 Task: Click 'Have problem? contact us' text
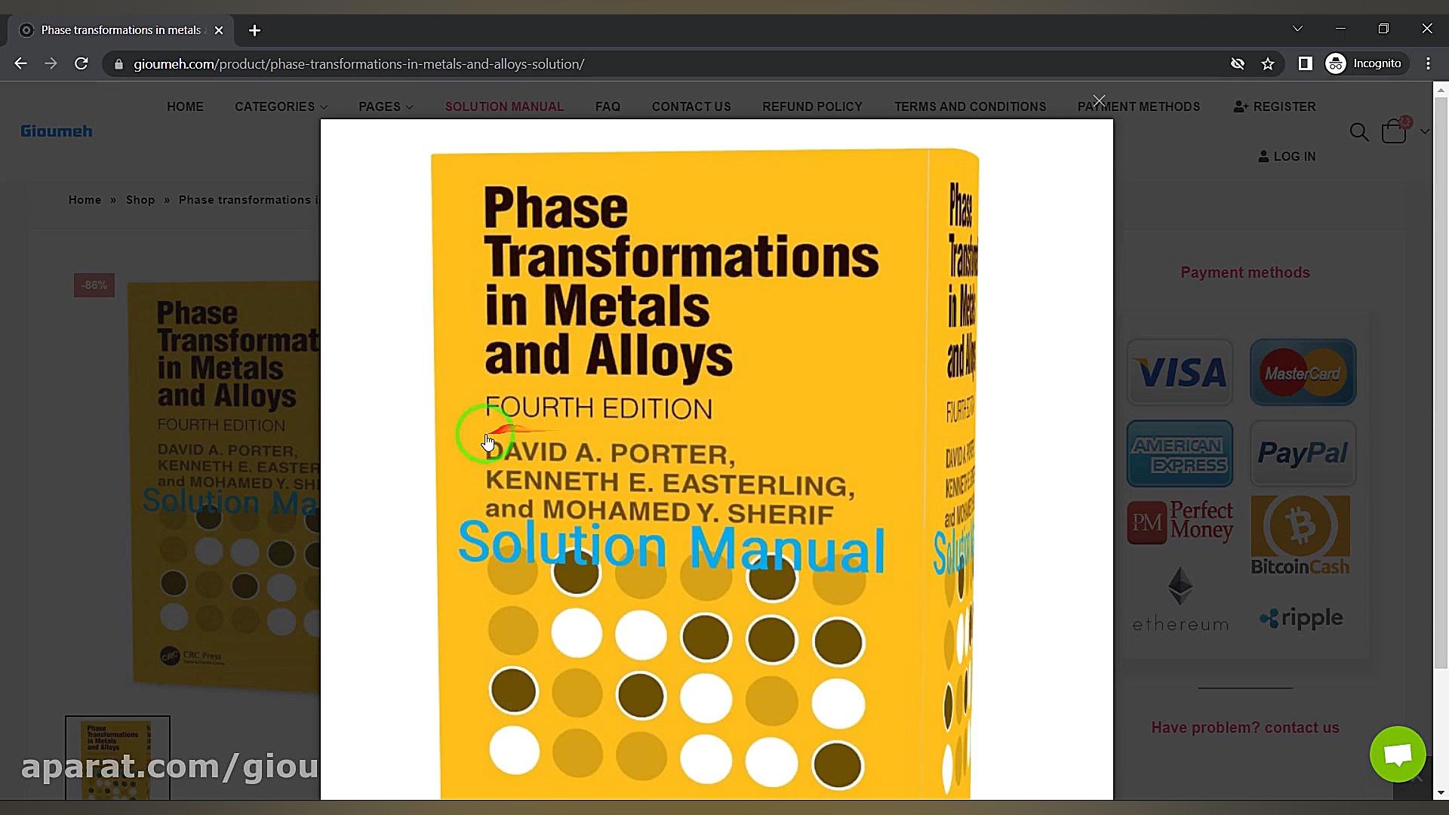click(x=1245, y=727)
